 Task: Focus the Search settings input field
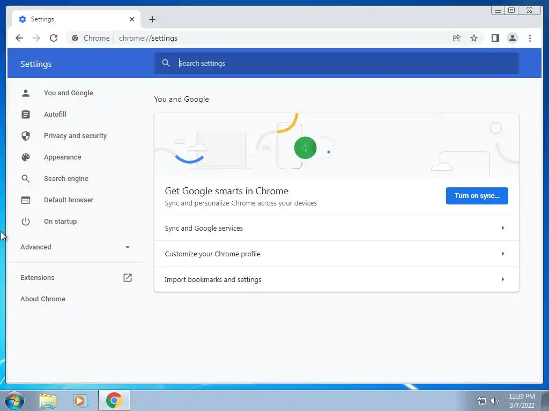[337, 63]
